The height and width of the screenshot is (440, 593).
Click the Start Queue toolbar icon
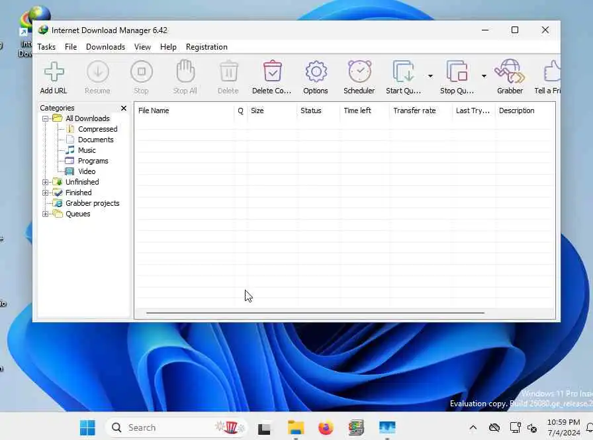(x=403, y=71)
